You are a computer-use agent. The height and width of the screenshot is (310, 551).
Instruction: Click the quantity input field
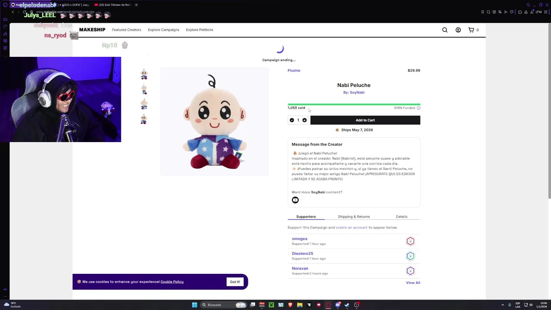point(298,120)
